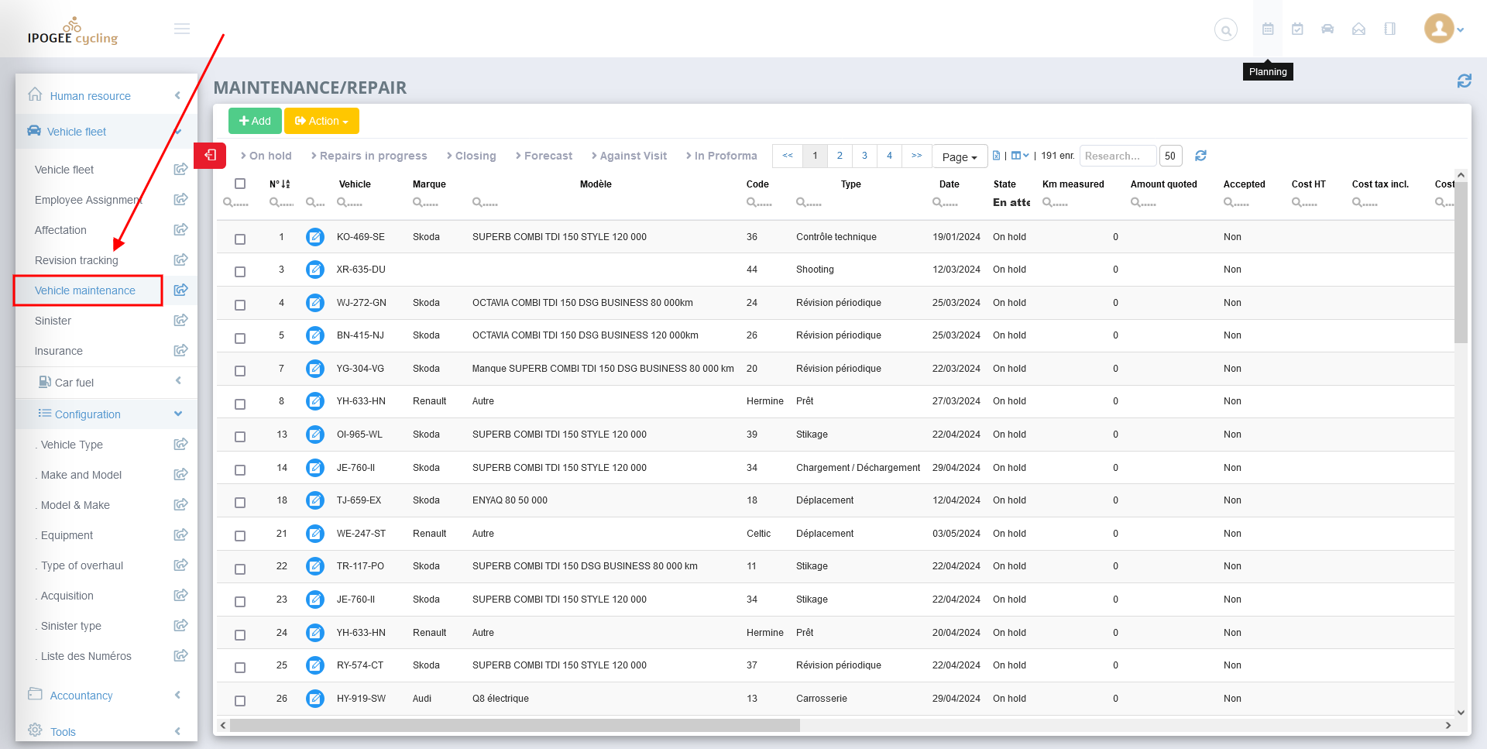This screenshot has height=749, width=1487.
Task: Open the user avatar menu
Action: coord(1444,29)
